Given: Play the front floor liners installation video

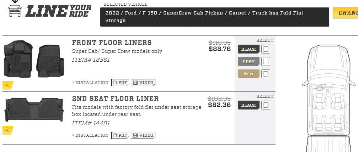Looking at the screenshot, I should tap(143, 83).
